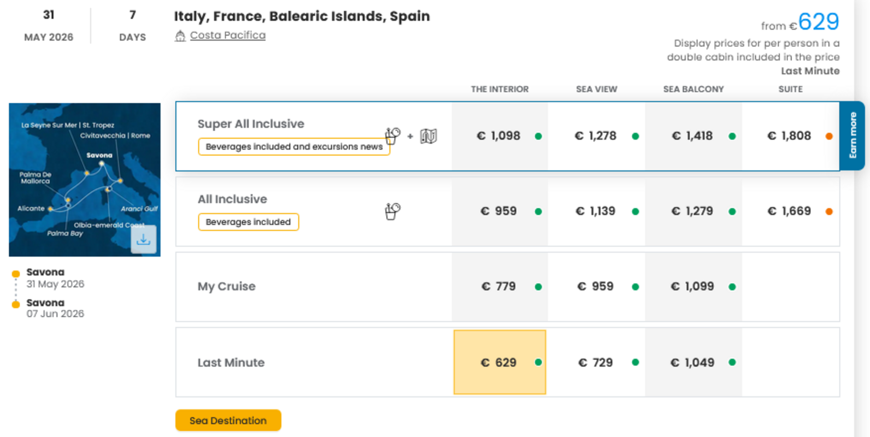Viewport: 870px width, 437px height.
Task: Choose All Inclusive sea view € 1,139
Action: (x=595, y=211)
